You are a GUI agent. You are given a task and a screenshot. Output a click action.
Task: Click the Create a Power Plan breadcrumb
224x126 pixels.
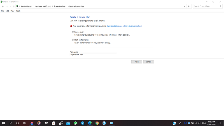tap(76, 6)
